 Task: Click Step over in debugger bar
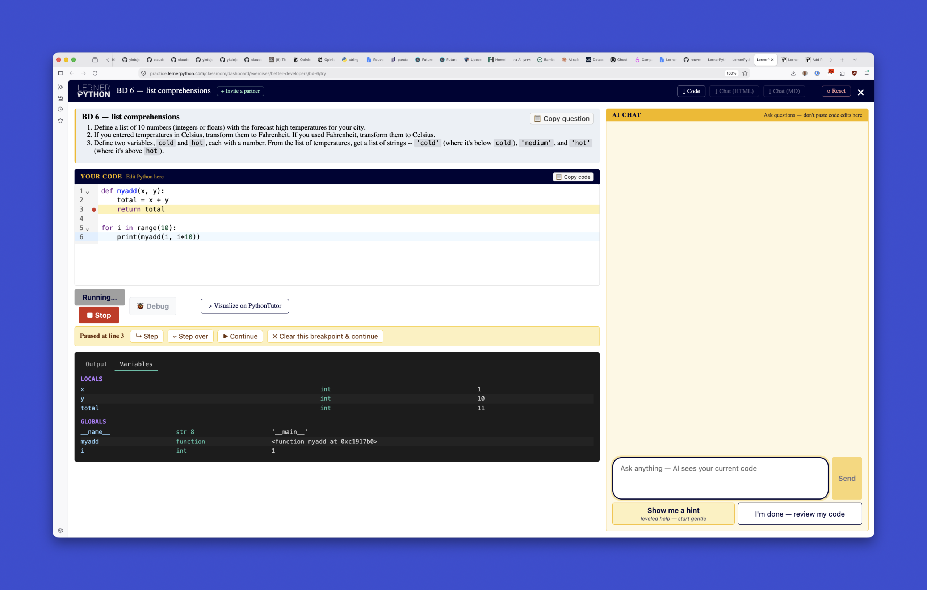pyautogui.click(x=190, y=336)
